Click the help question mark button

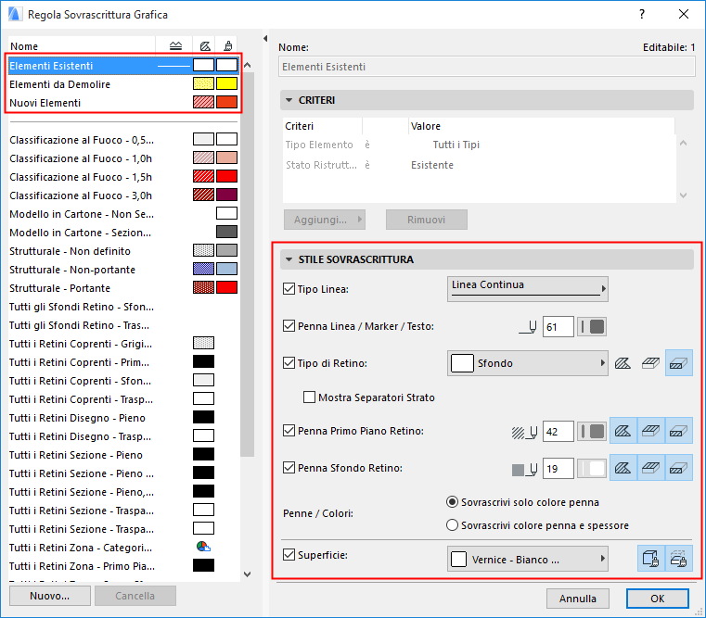[x=642, y=14]
